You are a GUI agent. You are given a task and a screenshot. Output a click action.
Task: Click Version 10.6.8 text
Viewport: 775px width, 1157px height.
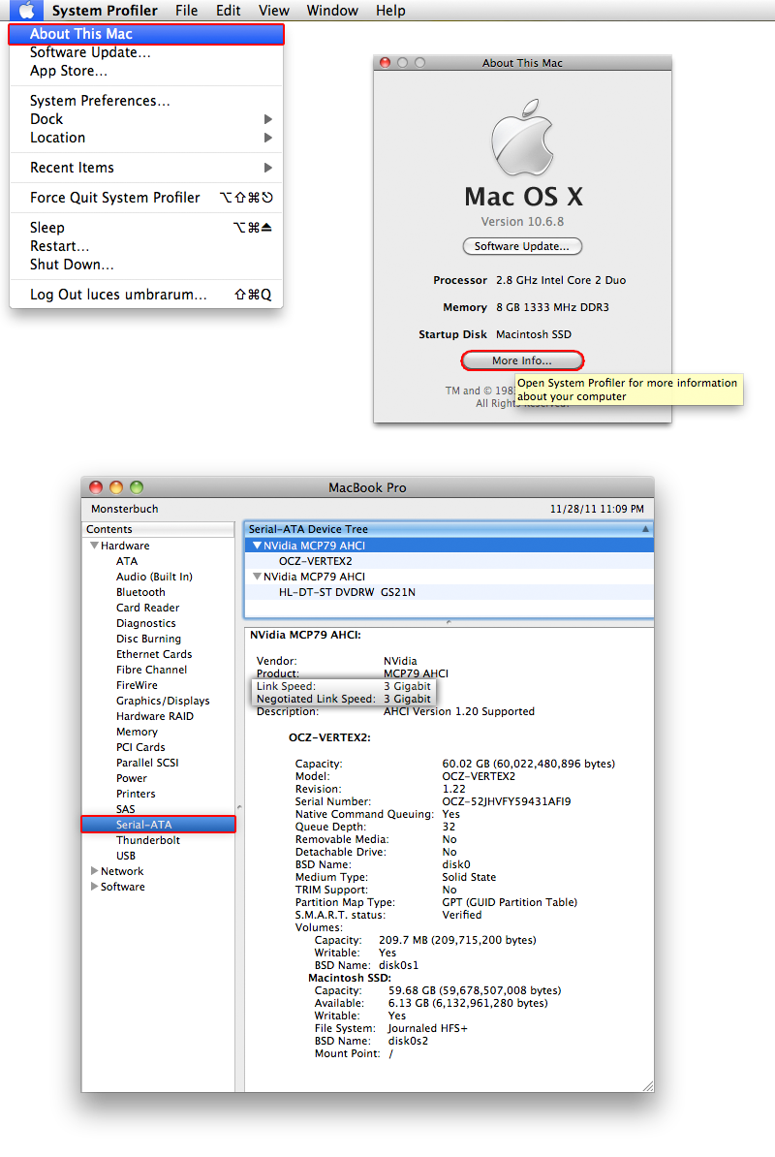(x=522, y=221)
